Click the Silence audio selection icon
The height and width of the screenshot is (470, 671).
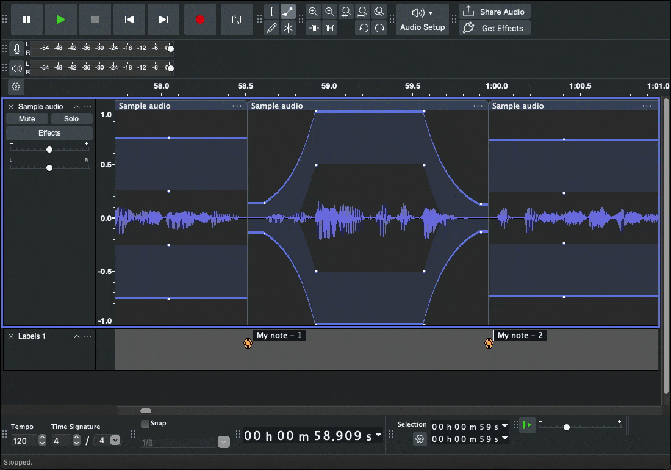[x=330, y=28]
